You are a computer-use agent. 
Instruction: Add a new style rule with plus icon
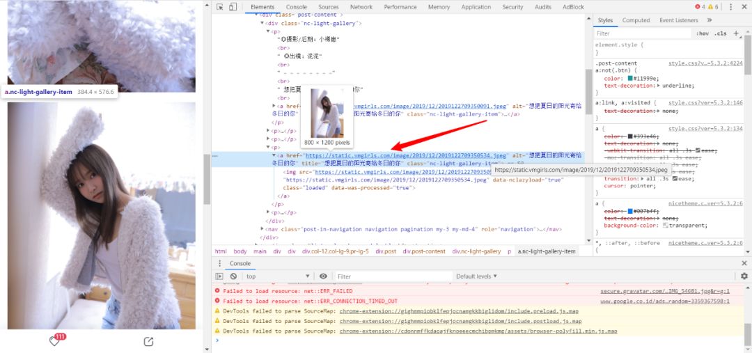tap(736, 33)
